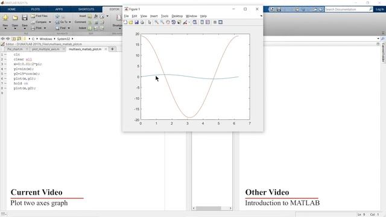Close the multiaxis_matlab_plot.m tab
The width and height of the screenshot is (386, 217).
pos(106,49)
